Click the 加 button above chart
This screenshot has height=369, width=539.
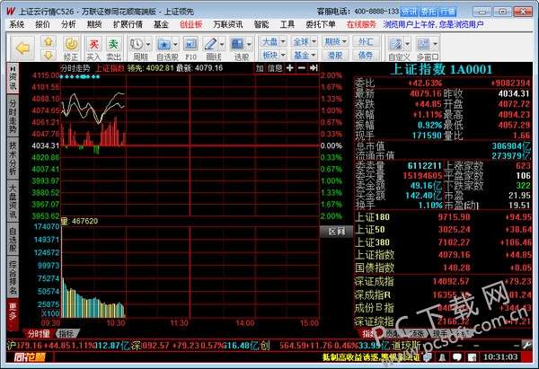tap(260, 68)
